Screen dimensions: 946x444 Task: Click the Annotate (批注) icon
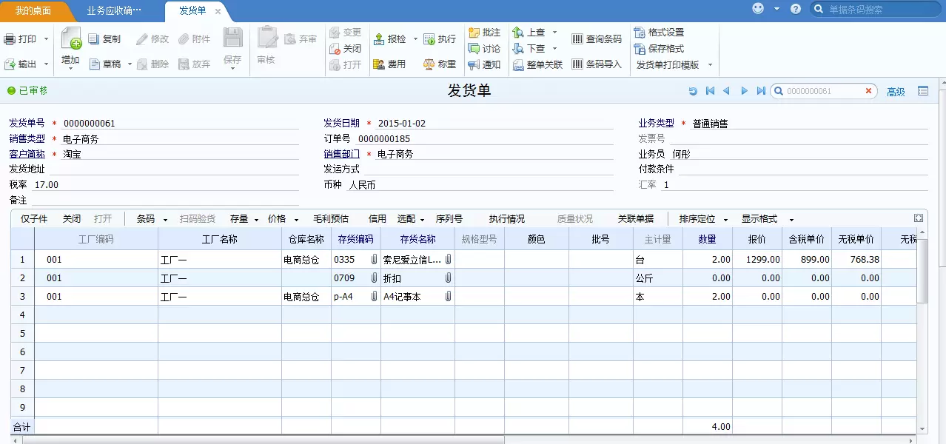(474, 33)
